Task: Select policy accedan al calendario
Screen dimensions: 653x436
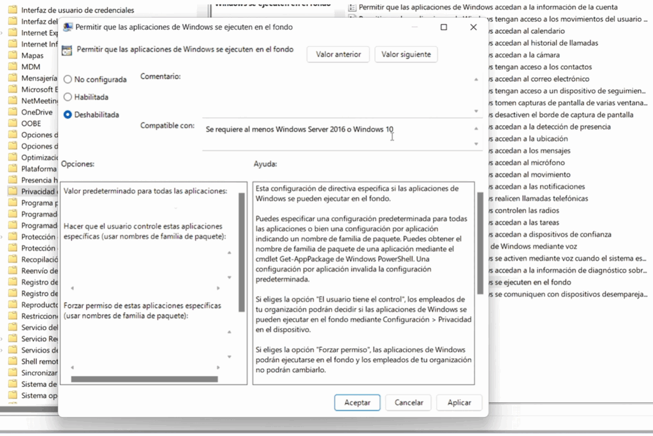Action: click(x=526, y=31)
